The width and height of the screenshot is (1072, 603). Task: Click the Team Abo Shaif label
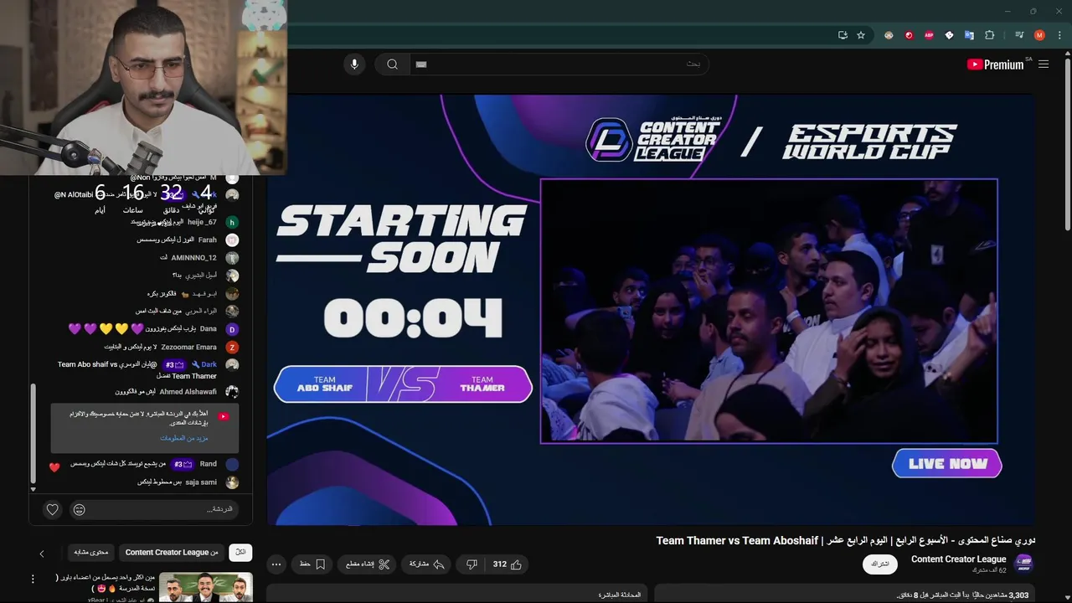[x=324, y=384]
